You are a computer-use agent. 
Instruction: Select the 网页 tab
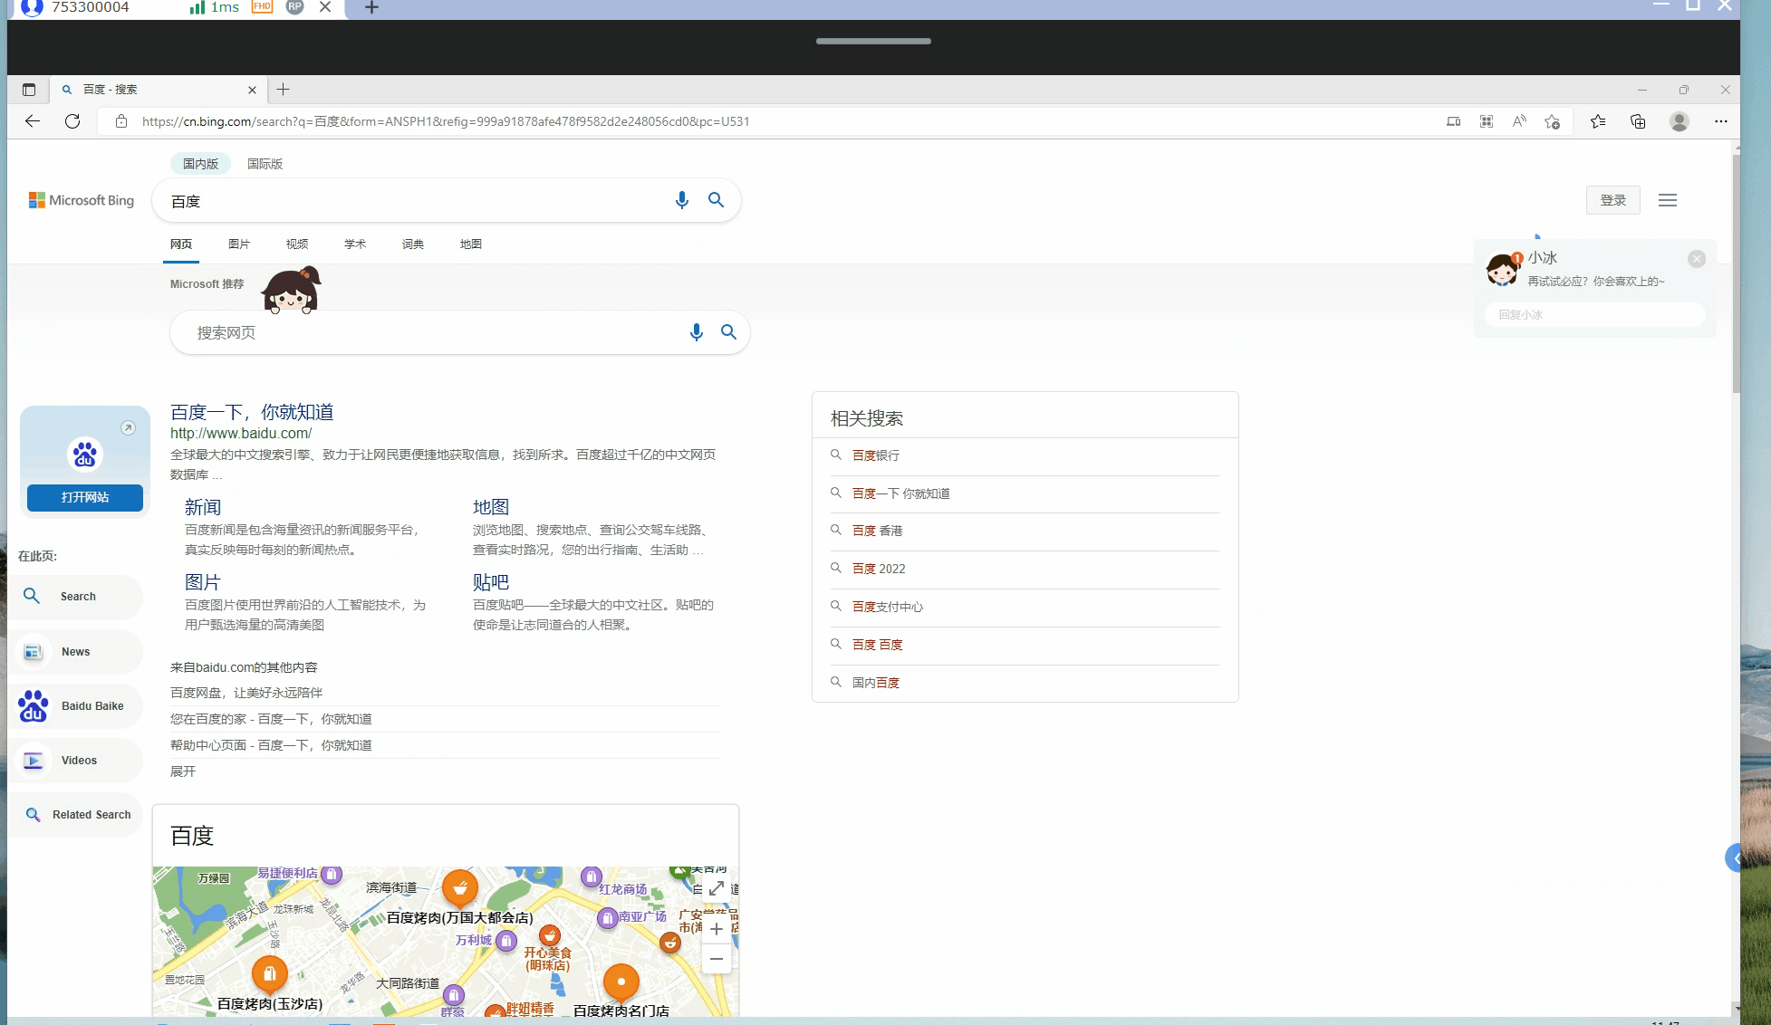pos(181,244)
